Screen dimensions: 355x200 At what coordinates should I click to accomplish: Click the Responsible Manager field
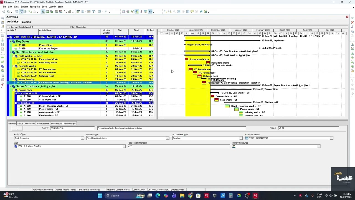click(x=179, y=146)
